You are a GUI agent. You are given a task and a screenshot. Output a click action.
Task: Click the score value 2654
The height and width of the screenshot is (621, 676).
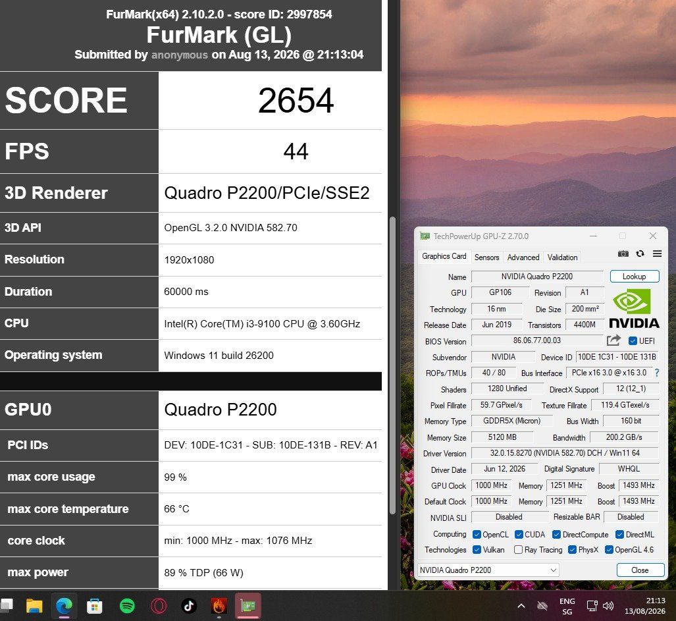tap(296, 101)
